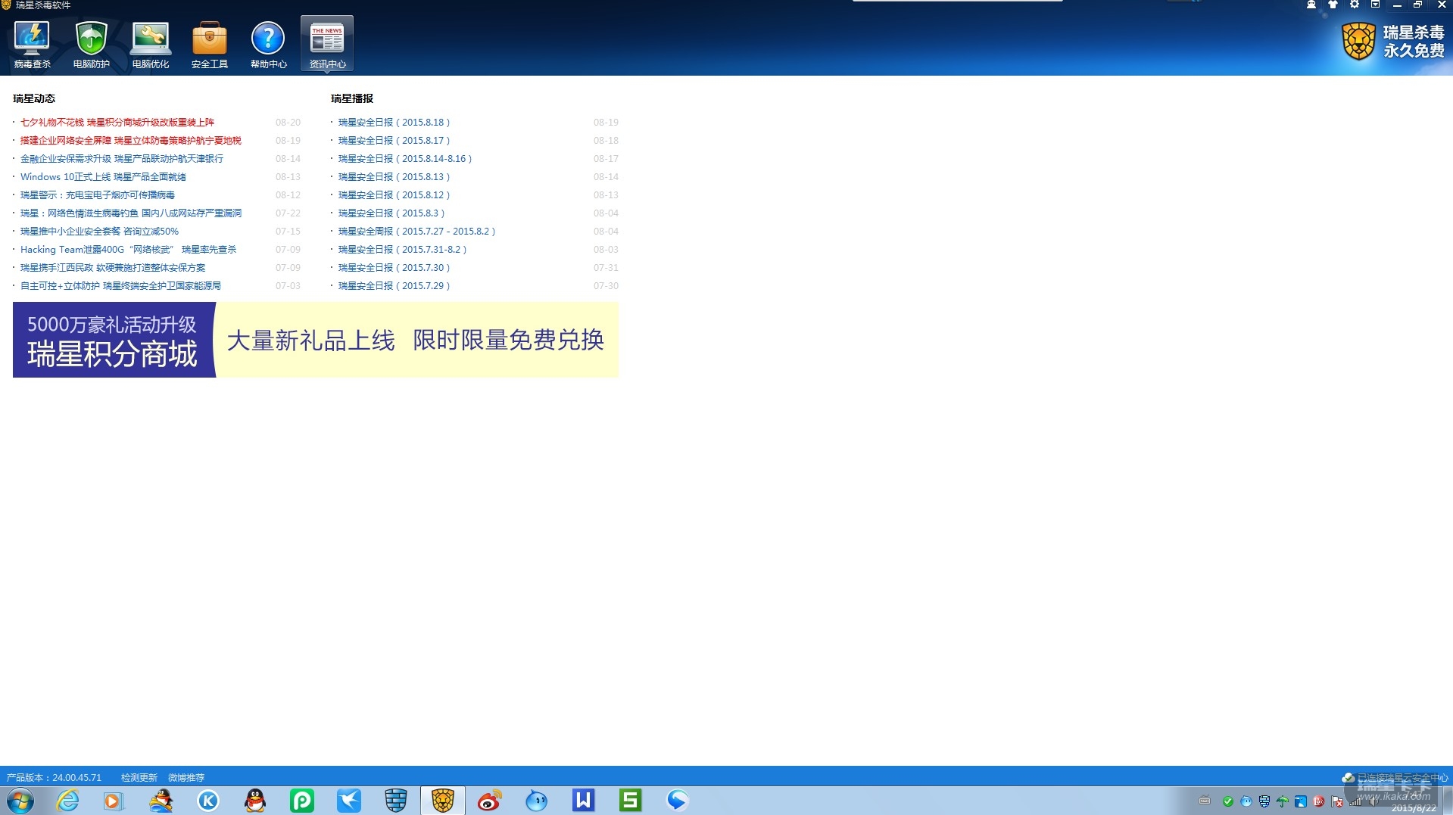Open 瑞星安全日报 (2015.8.3) report

391,213
